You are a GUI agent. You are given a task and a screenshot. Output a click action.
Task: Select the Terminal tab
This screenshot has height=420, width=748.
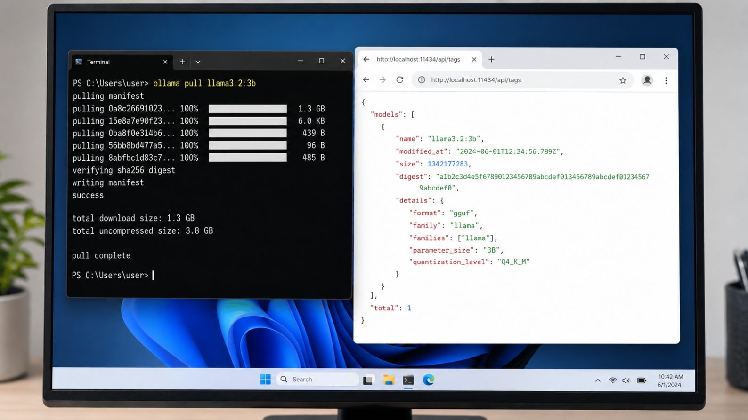[x=121, y=62]
